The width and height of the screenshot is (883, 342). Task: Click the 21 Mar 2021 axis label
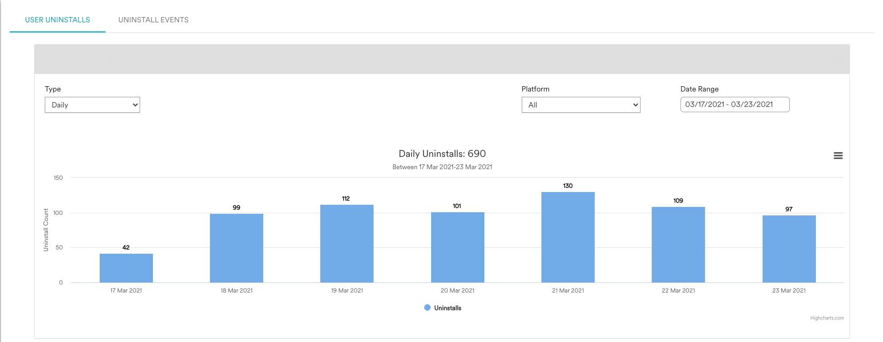tap(568, 290)
